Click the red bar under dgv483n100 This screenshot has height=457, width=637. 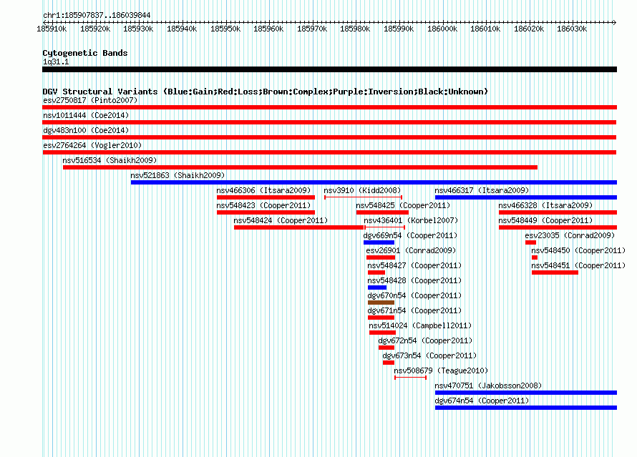click(329, 137)
